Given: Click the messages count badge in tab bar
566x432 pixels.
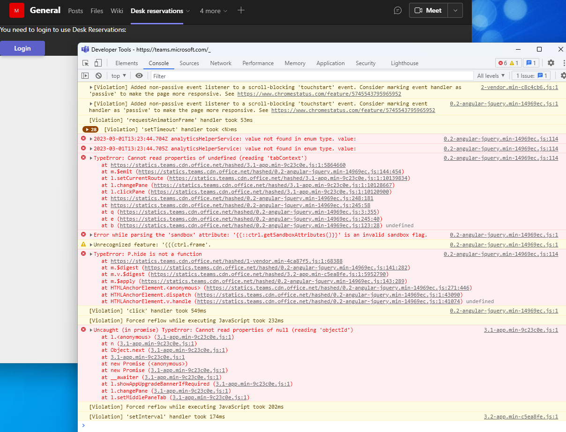Looking at the screenshot, I should click(x=531, y=63).
